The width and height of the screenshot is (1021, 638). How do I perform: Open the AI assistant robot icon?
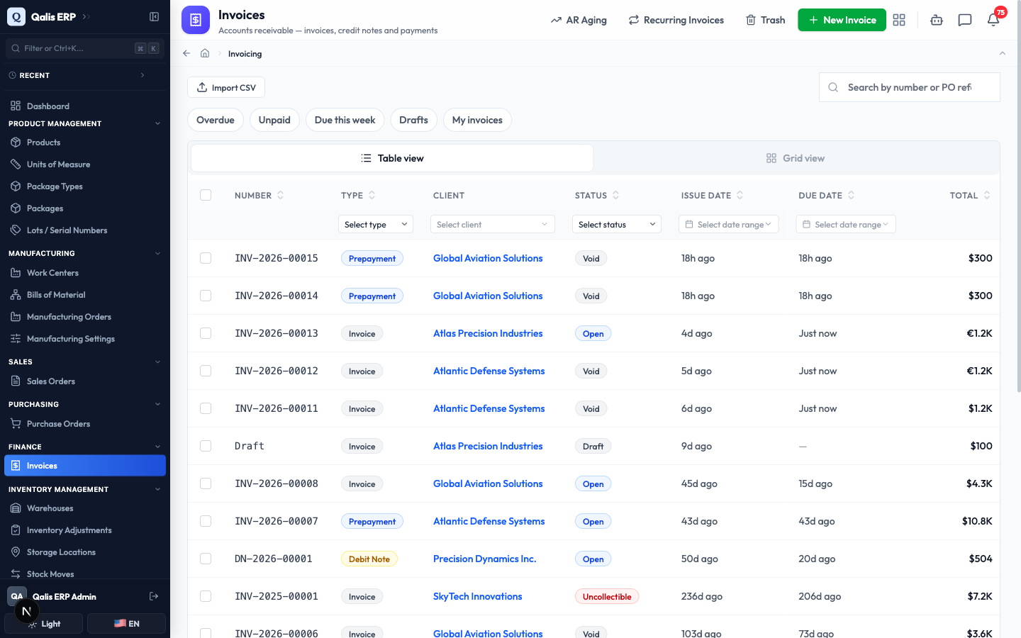tap(937, 20)
